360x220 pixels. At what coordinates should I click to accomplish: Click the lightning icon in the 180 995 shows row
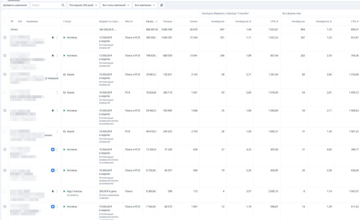coord(53,111)
